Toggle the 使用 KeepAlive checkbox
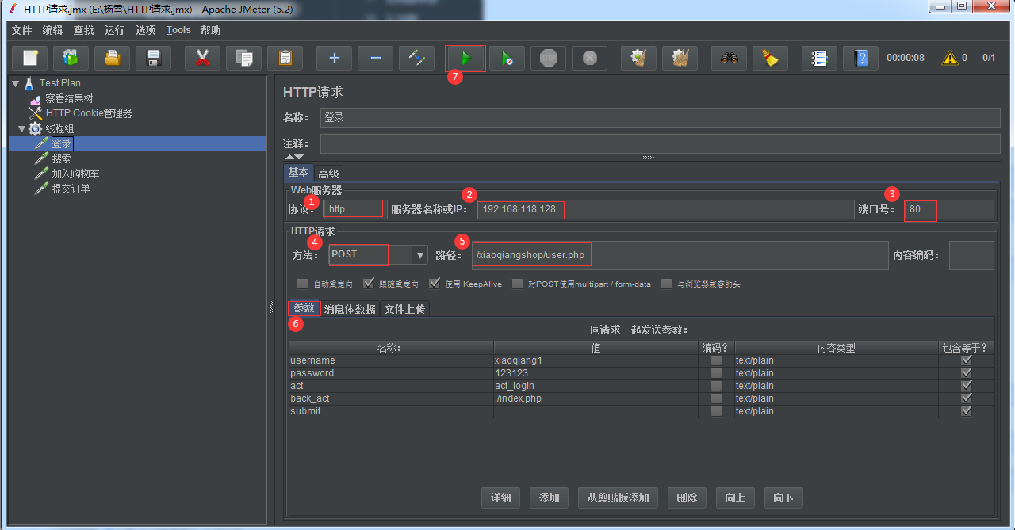The image size is (1015, 530). coord(434,284)
